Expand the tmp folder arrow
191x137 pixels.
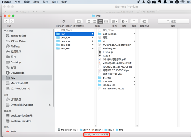(x=93, y=34)
